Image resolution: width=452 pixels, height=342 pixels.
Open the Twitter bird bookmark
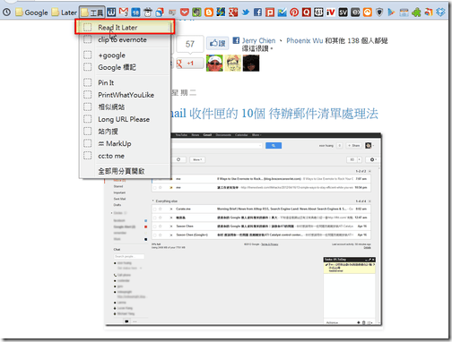[246, 13]
